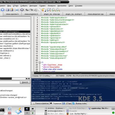Screen dimensions: 115x115
Task: Click the blue forward arrow toolbar icon
Action: 3,10
